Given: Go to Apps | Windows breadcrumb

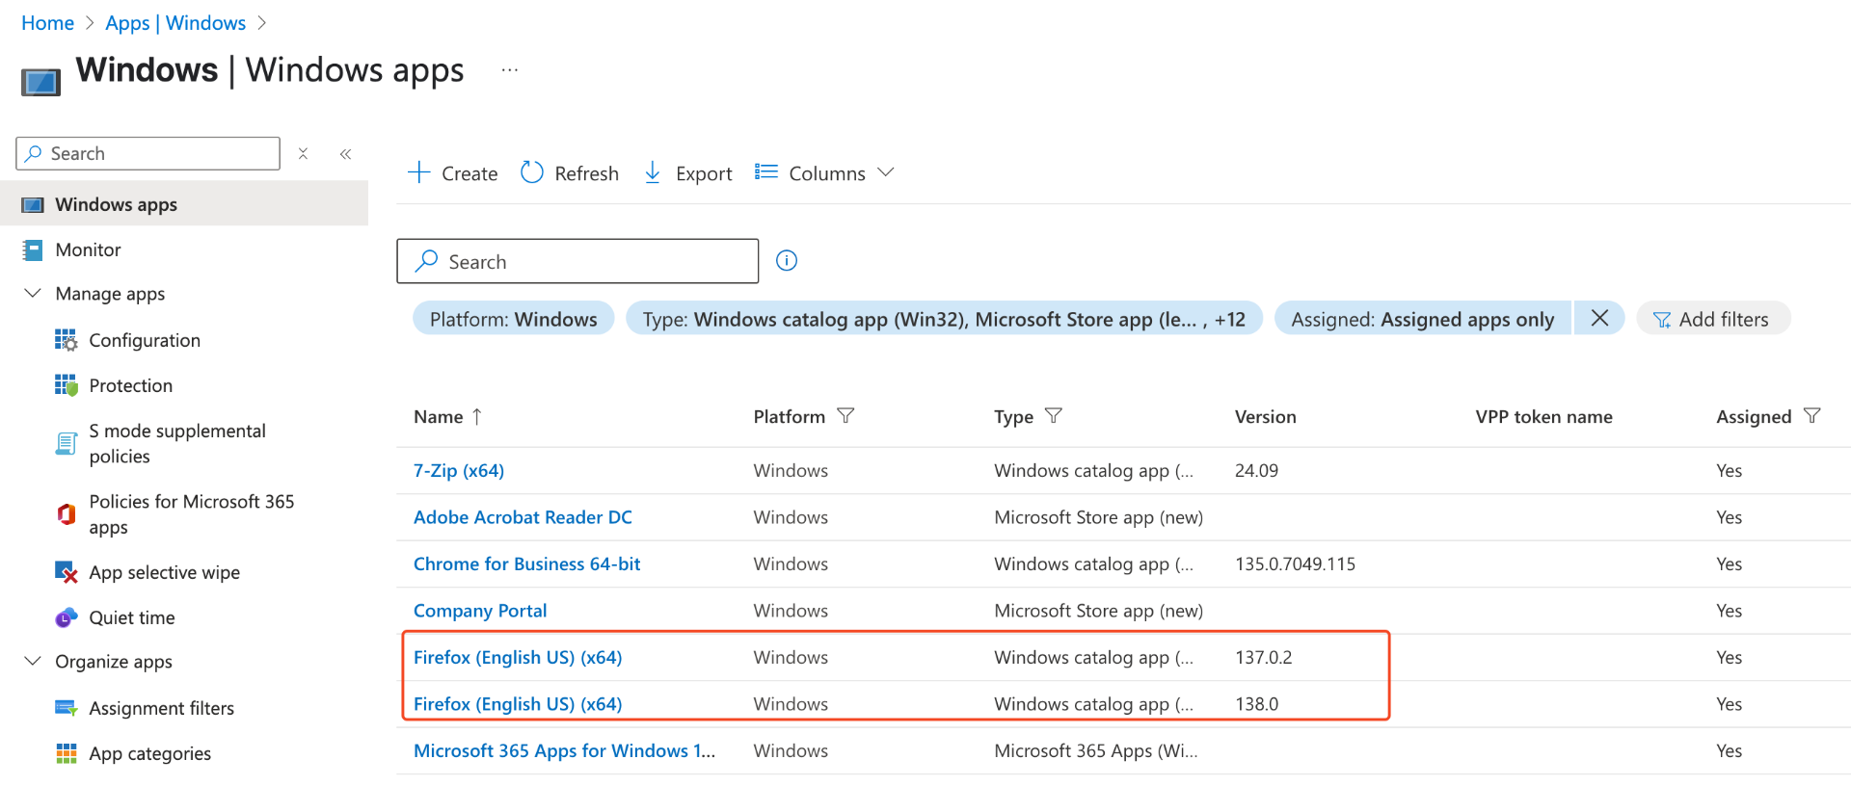Looking at the screenshot, I should point(175,23).
